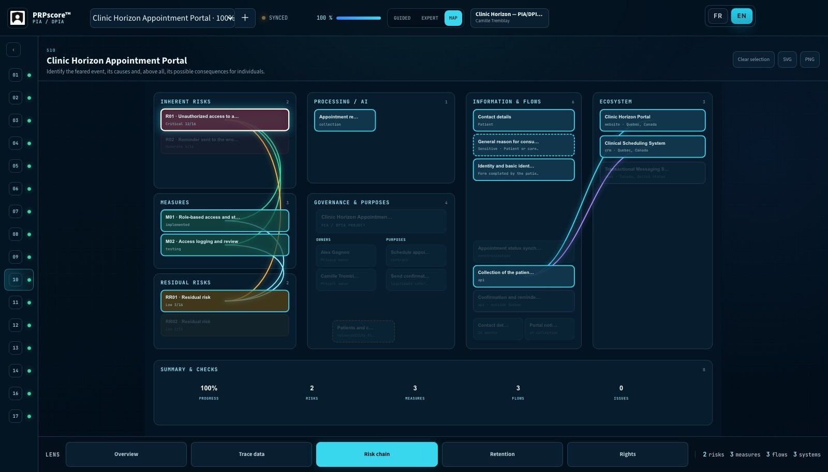Go to step 07 in sidebar
828x472 pixels.
click(x=16, y=211)
